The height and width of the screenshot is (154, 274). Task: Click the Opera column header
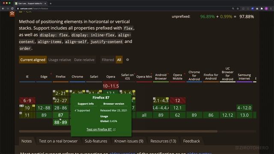click(110, 77)
